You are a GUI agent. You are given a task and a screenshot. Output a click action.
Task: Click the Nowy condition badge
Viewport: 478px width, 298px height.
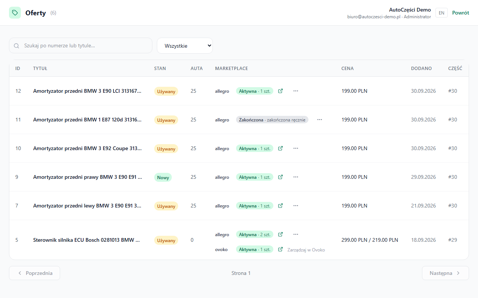pyautogui.click(x=163, y=177)
